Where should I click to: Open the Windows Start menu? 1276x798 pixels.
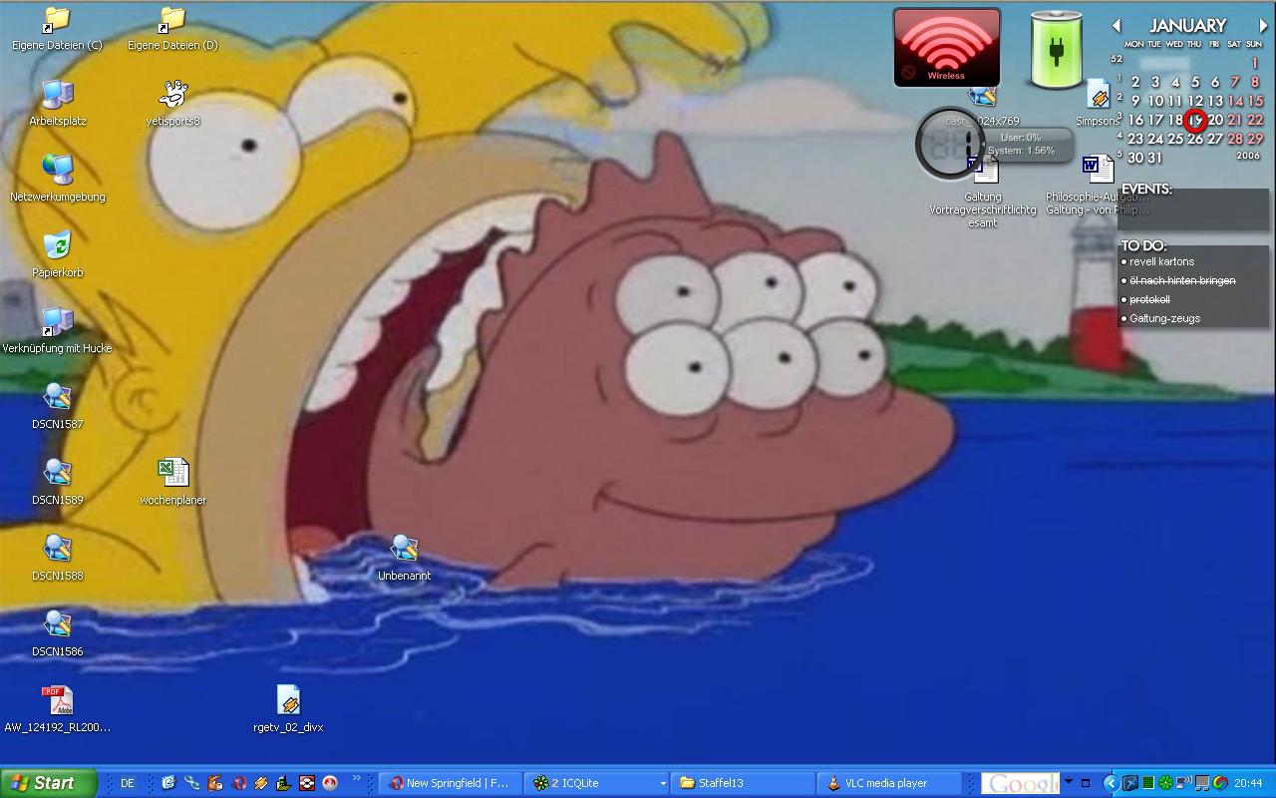pos(49,783)
